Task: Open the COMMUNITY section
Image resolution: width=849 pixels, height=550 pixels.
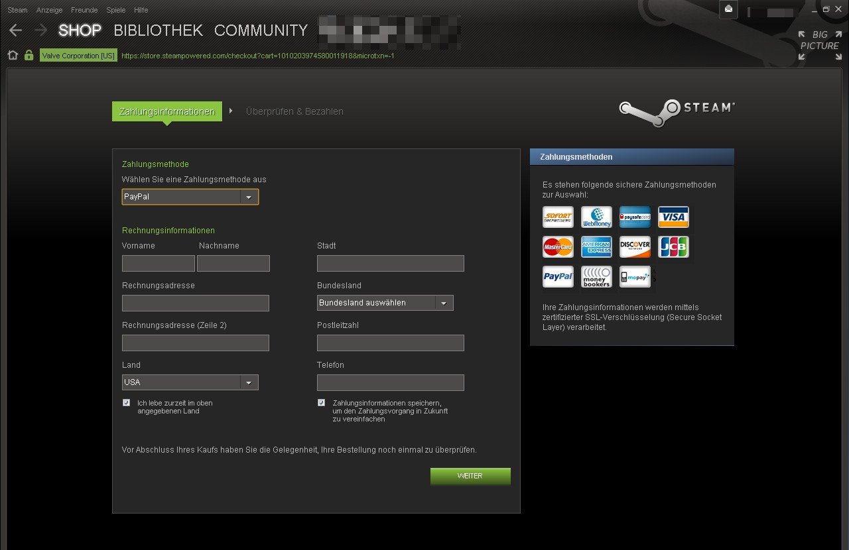Action: pyautogui.click(x=261, y=30)
